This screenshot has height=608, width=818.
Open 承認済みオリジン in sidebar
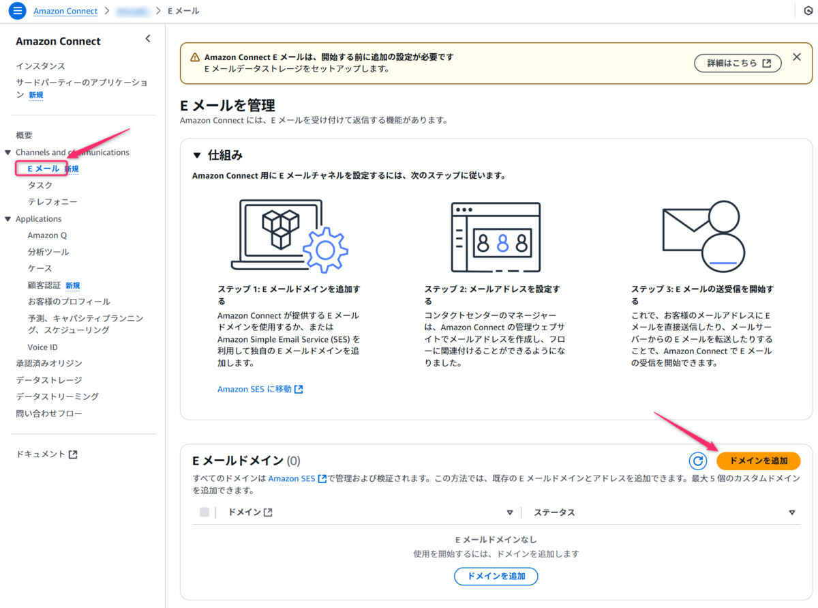pos(49,364)
